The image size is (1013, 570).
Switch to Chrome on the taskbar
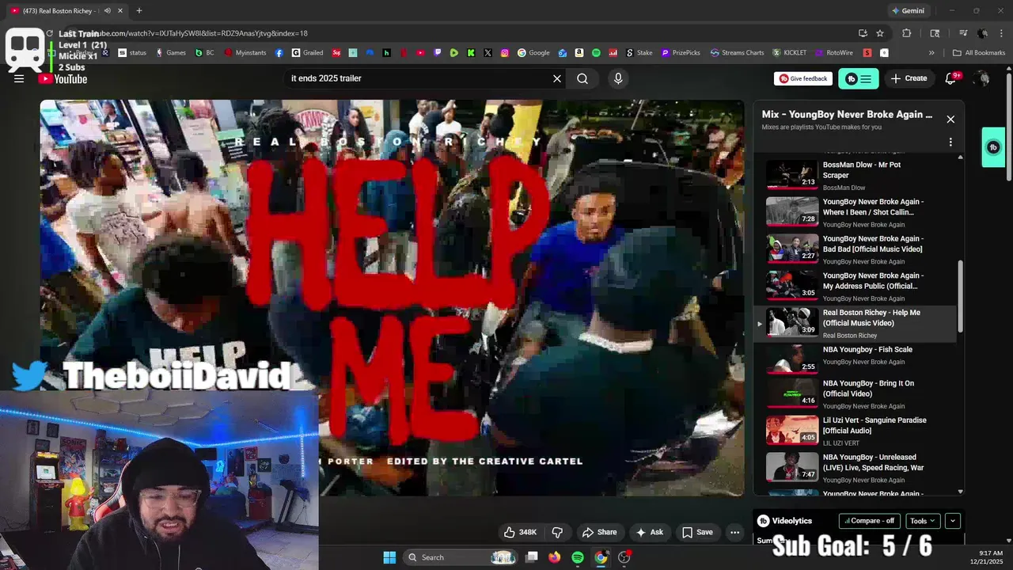[x=601, y=557]
